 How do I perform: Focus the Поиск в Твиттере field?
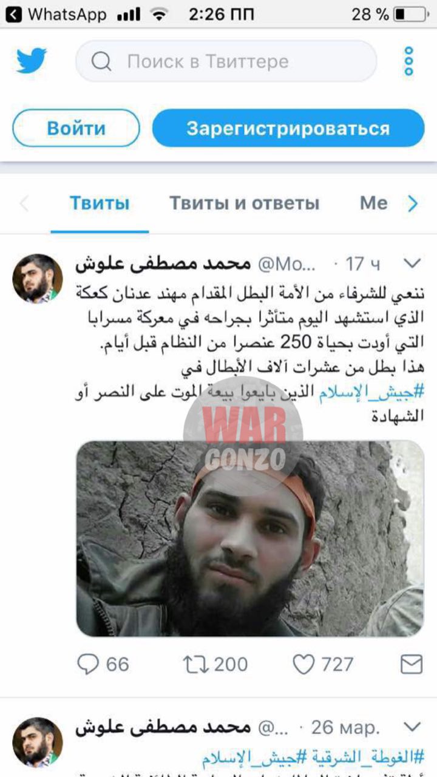click(x=226, y=61)
